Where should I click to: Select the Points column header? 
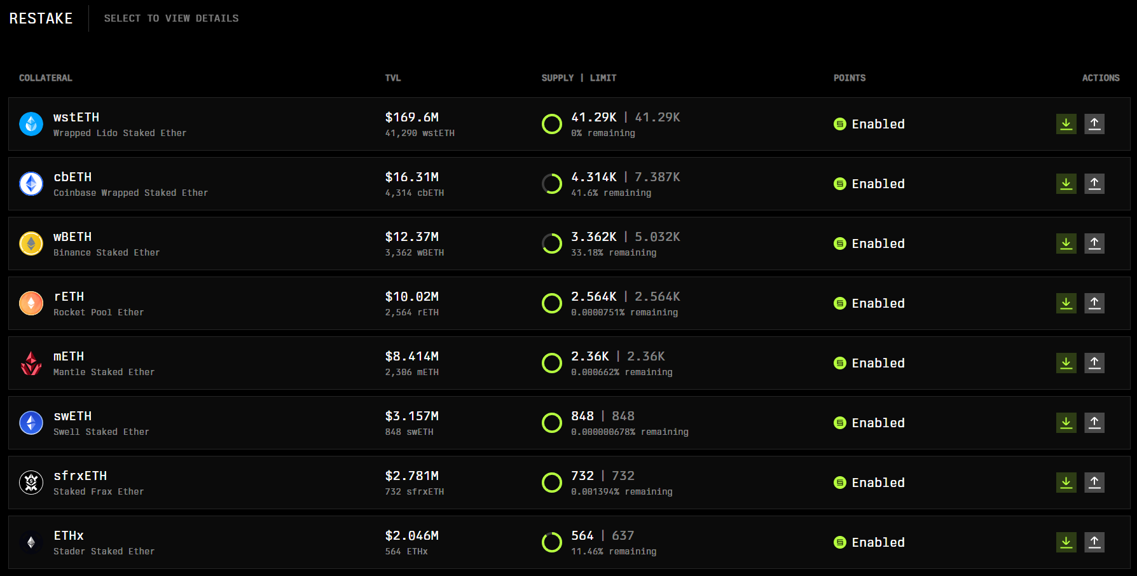click(849, 78)
